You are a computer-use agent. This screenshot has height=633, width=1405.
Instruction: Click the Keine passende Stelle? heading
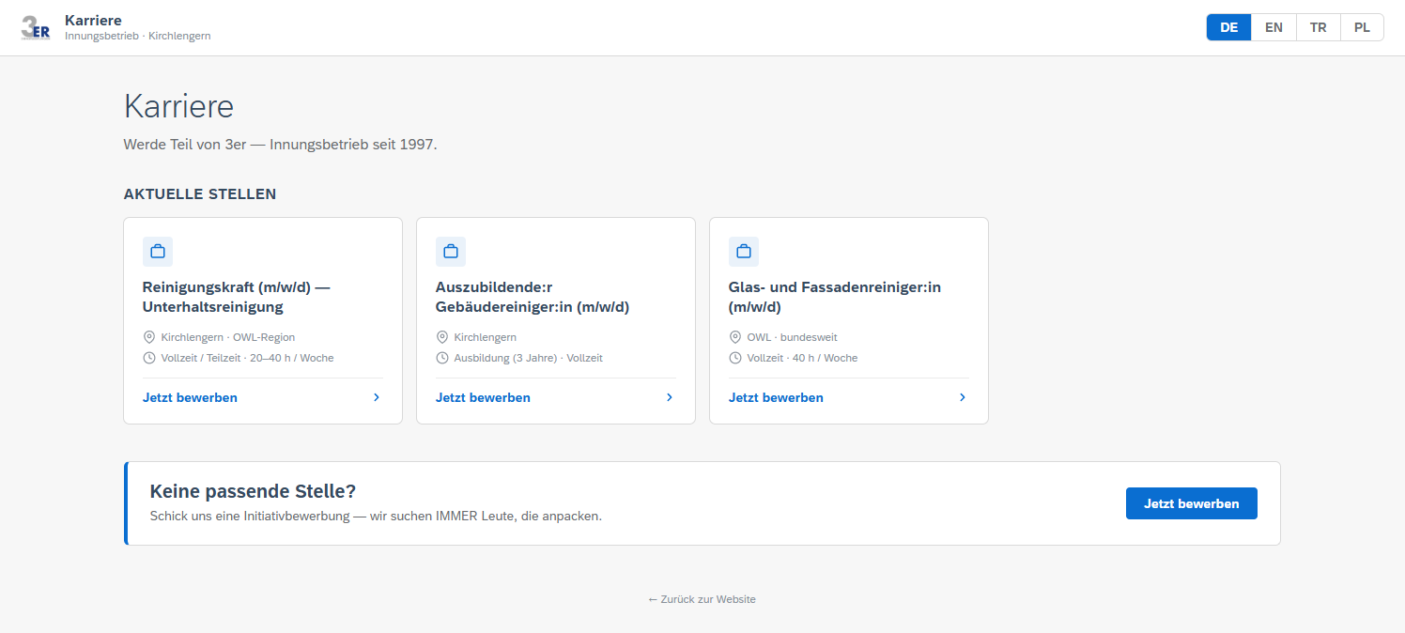[x=253, y=491]
